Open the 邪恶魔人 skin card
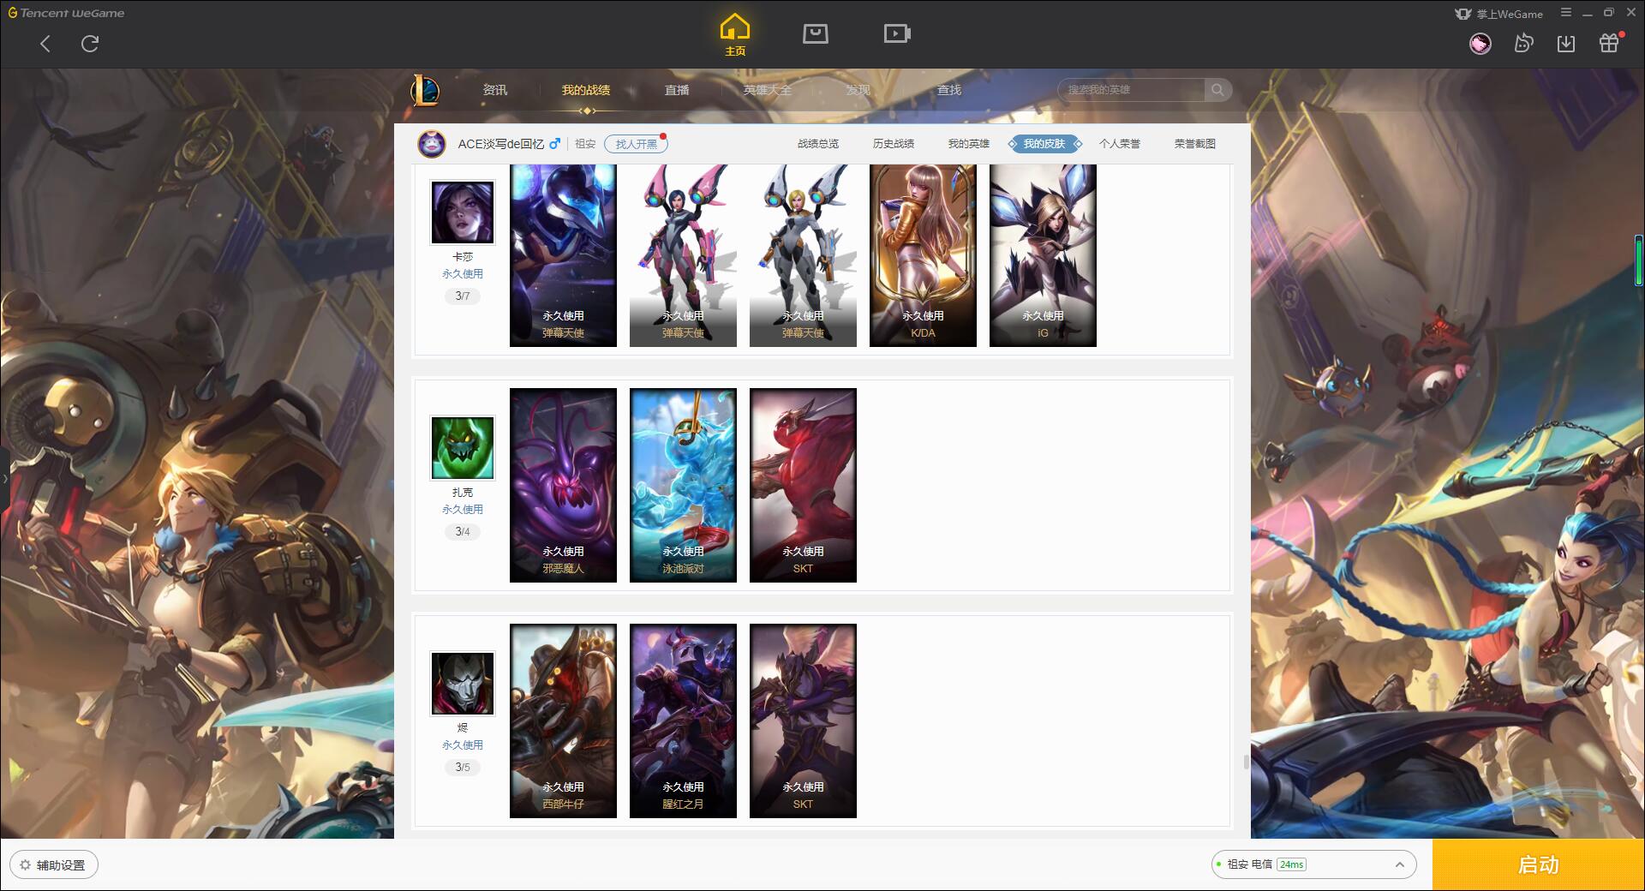The height and width of the screenshot is (891, 1645). tap(563, 485)
